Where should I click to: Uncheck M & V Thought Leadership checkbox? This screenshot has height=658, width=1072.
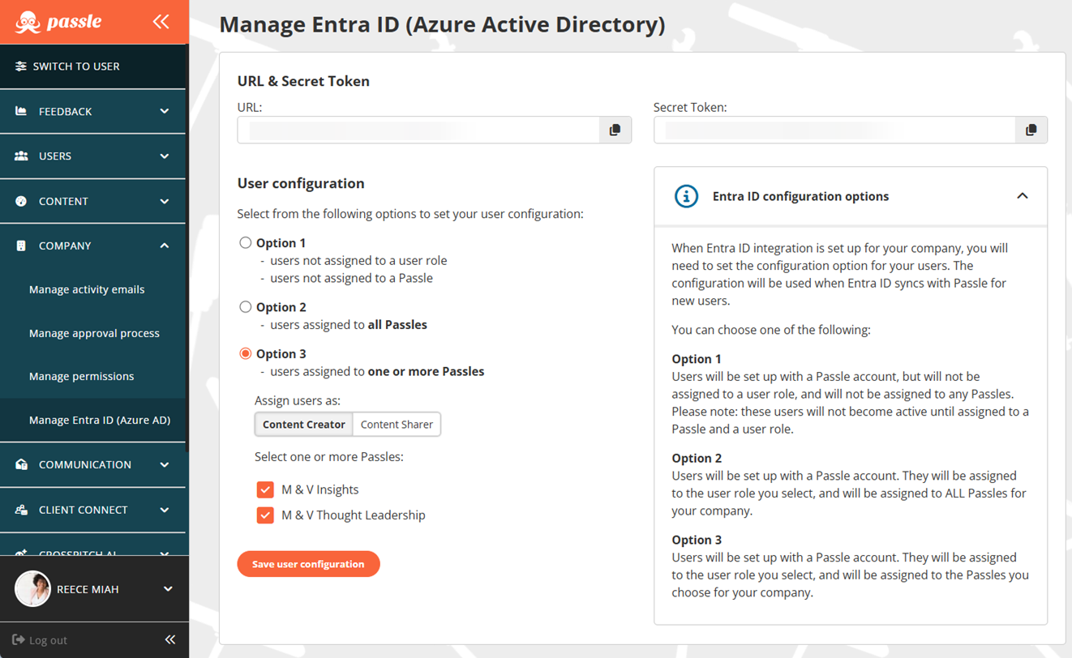tap(265, 515)
